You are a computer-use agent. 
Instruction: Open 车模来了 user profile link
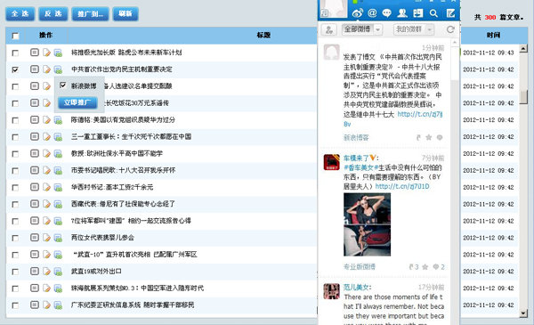(356, 158)
